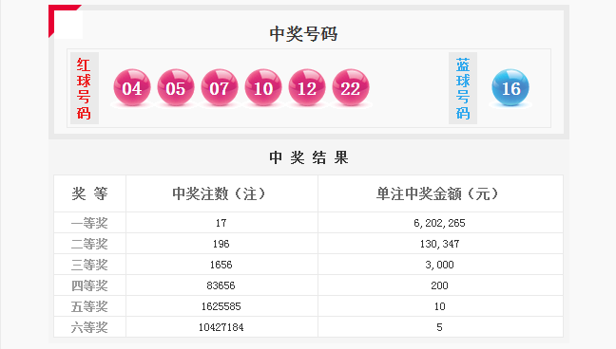Screen dimensions: 616x349
Task: Click red lottery ball 22
Action: tap(351, 87)
